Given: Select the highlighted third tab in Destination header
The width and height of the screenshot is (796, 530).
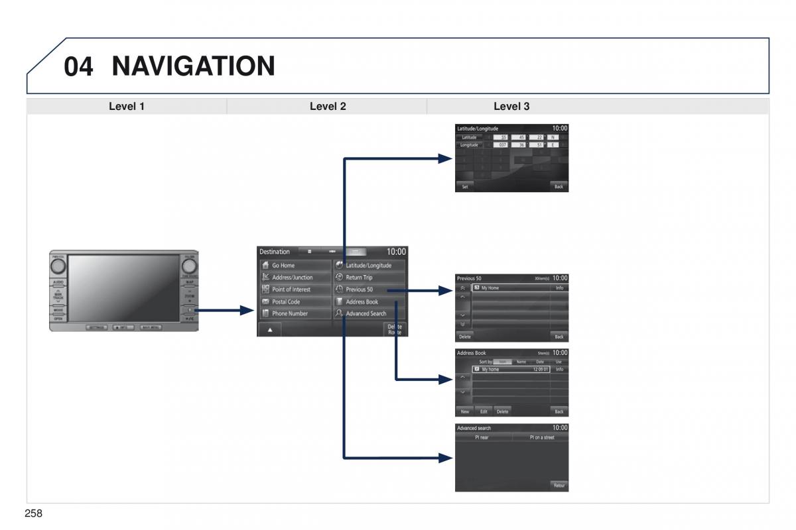Looking at the screenshot, I should click(x=356, y=252).
